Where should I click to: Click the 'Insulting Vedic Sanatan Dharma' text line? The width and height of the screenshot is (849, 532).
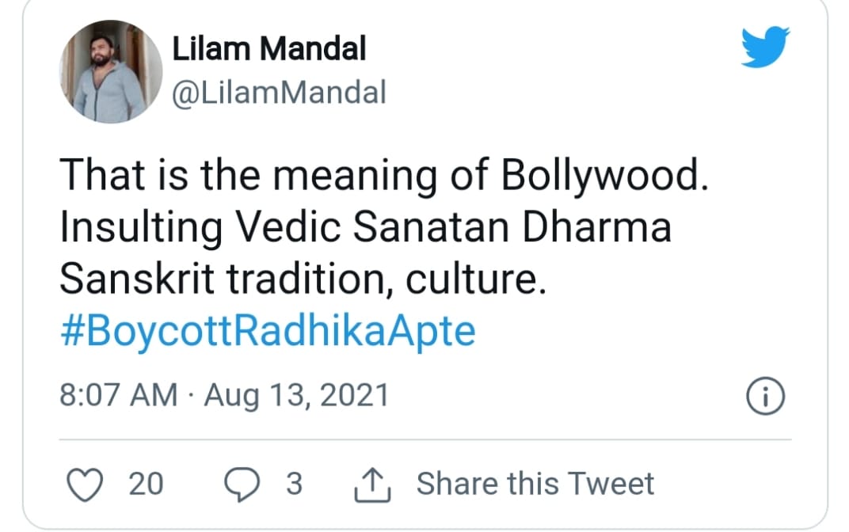pyautogui.click(x=365, y=228)
